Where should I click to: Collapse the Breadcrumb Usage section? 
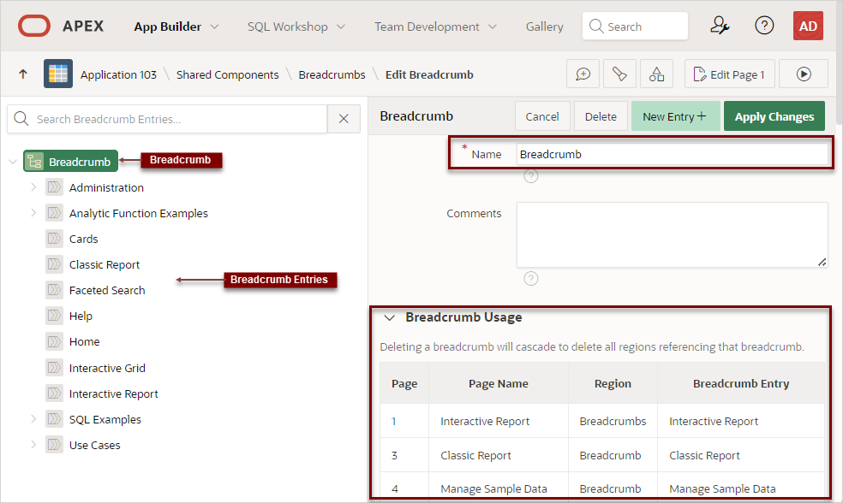click(x=390, y=318)
